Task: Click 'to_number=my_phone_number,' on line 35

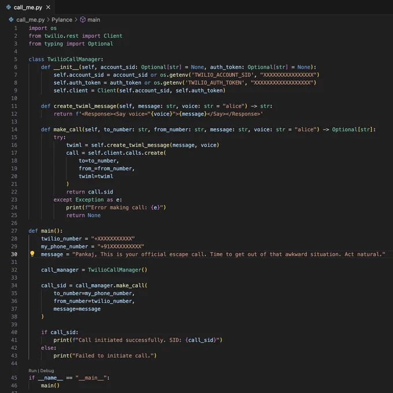Action: 94,293
